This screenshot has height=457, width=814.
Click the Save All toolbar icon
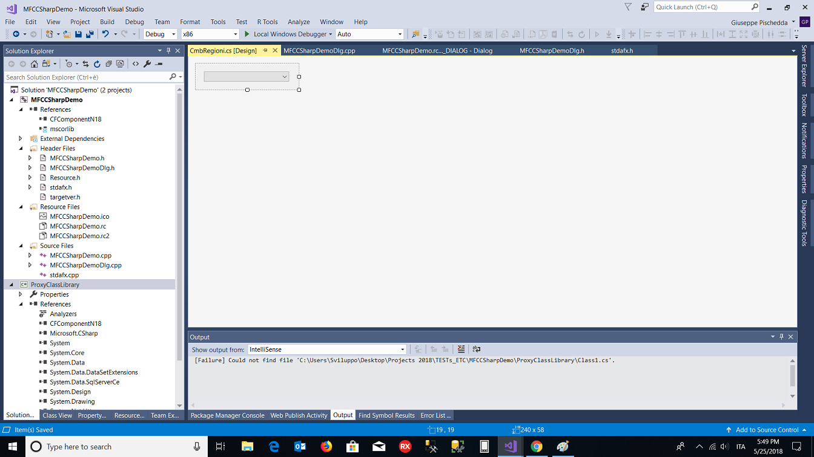(90, 34)
